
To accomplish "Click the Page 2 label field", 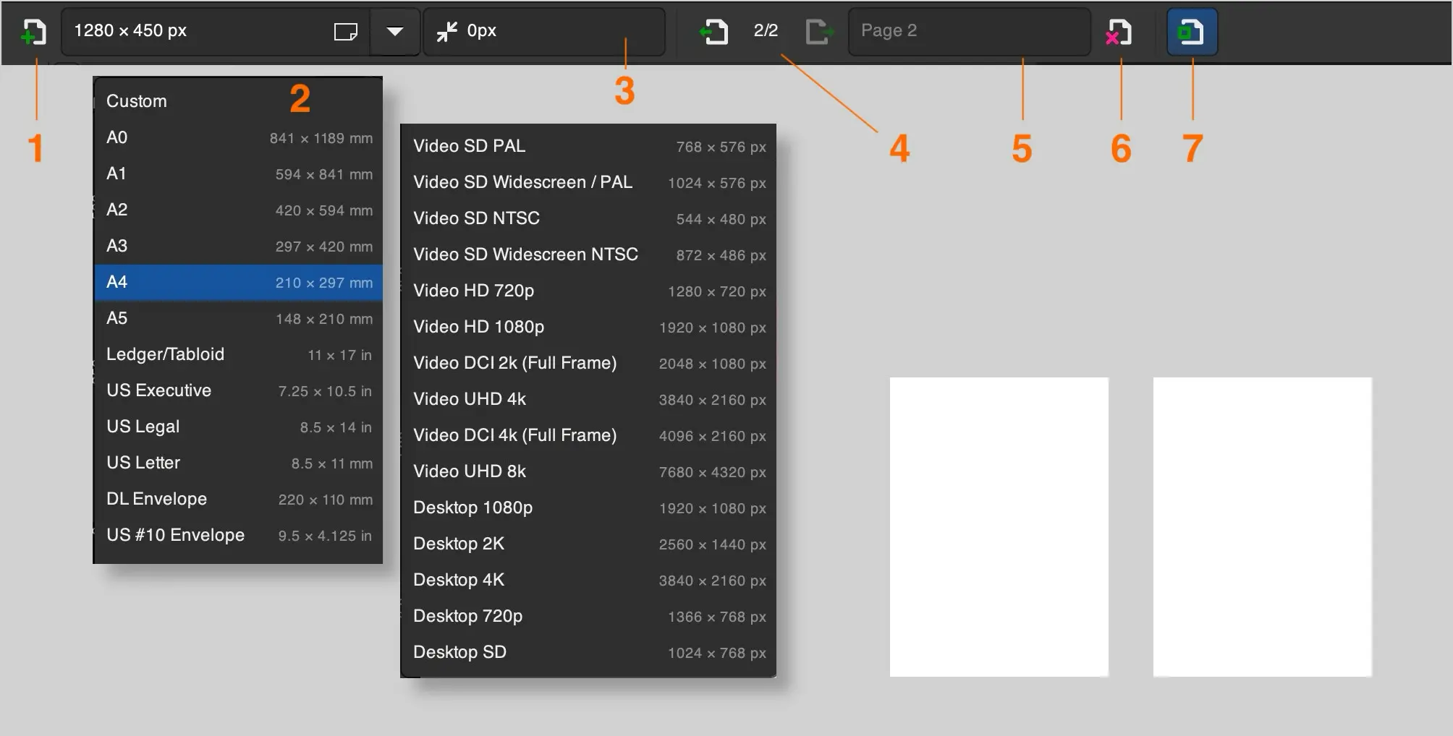I will 968,31.
